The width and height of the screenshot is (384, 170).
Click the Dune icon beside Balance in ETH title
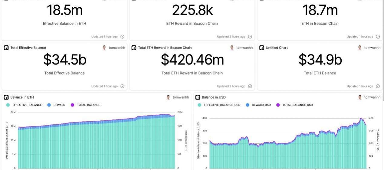click(x=6, y=97)
